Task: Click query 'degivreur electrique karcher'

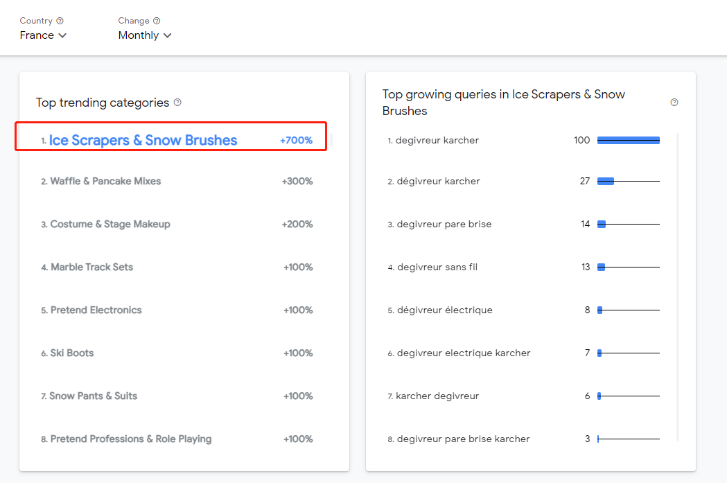Action: point(464,353)
